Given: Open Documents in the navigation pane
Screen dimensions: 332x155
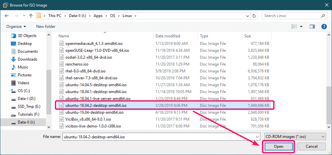Looking at the screenshot, I should click(24, 51).
